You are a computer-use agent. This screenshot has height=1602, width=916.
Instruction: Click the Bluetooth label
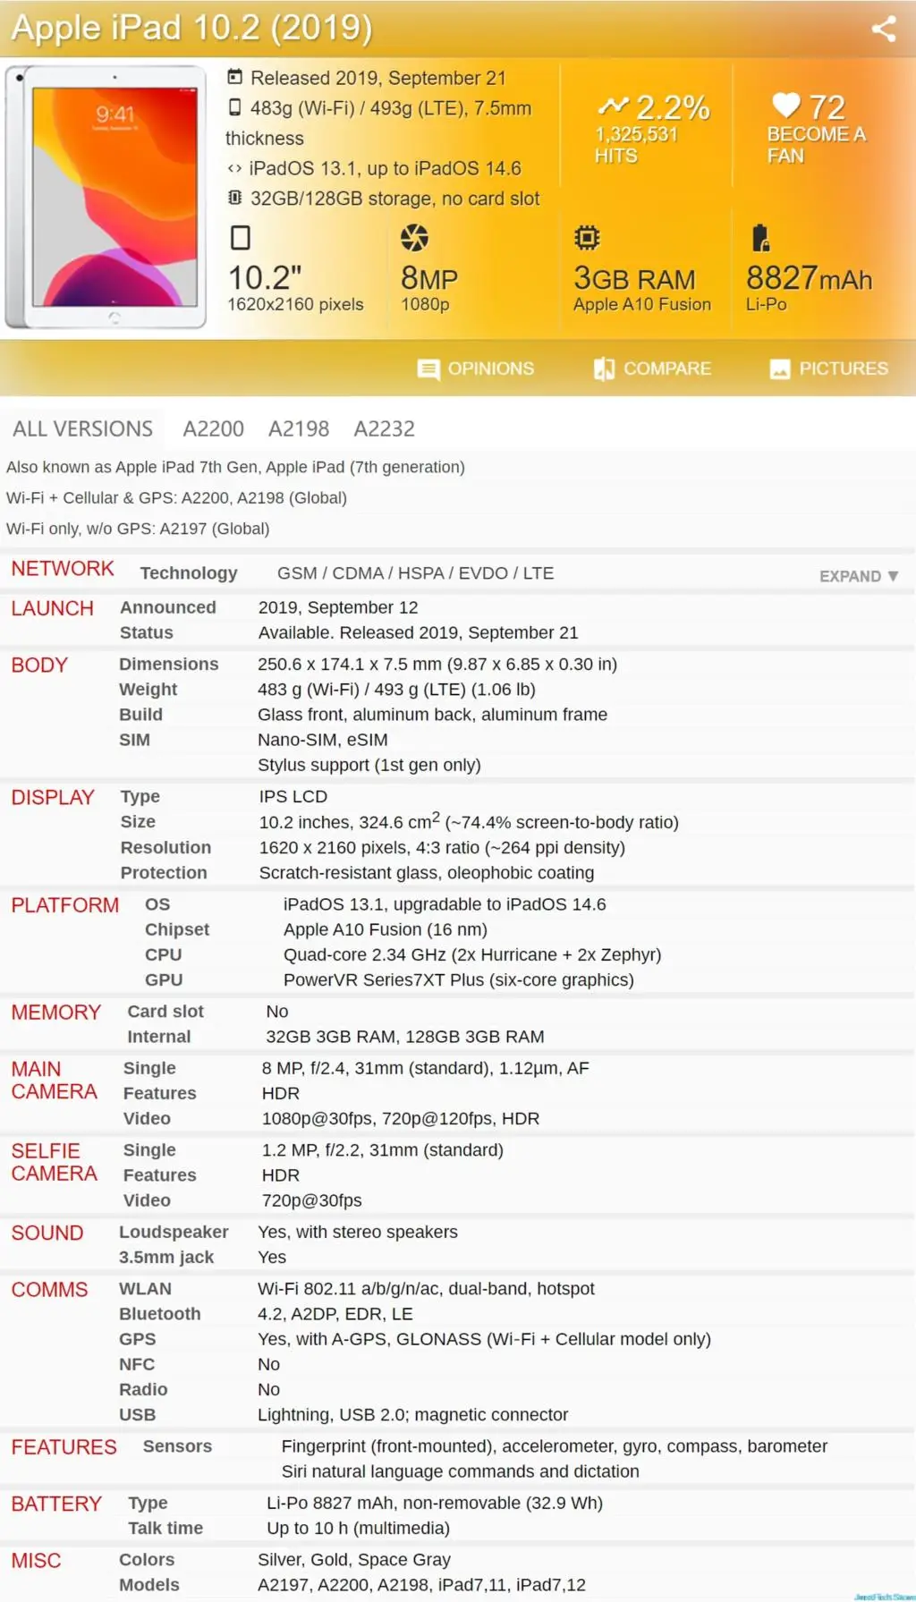[160, 1313]
